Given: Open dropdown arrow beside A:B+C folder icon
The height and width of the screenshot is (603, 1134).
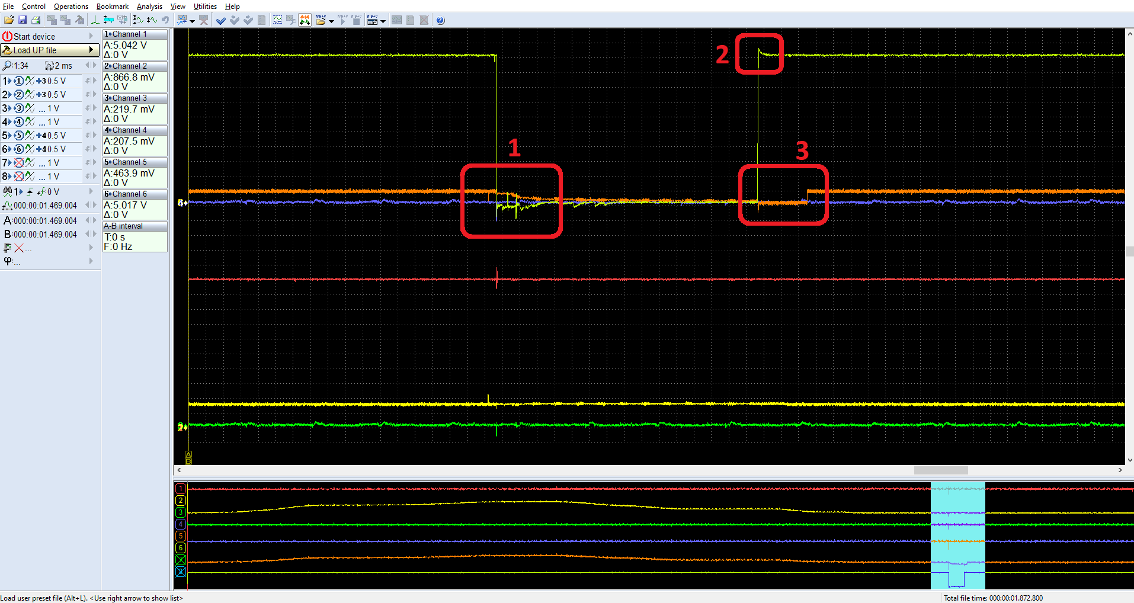Looking at the screenshot, I should (x=331, y=21).
